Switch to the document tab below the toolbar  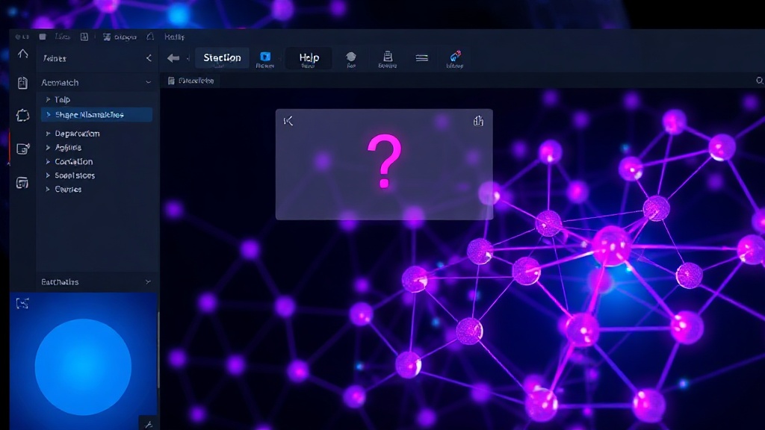point(191,81)
